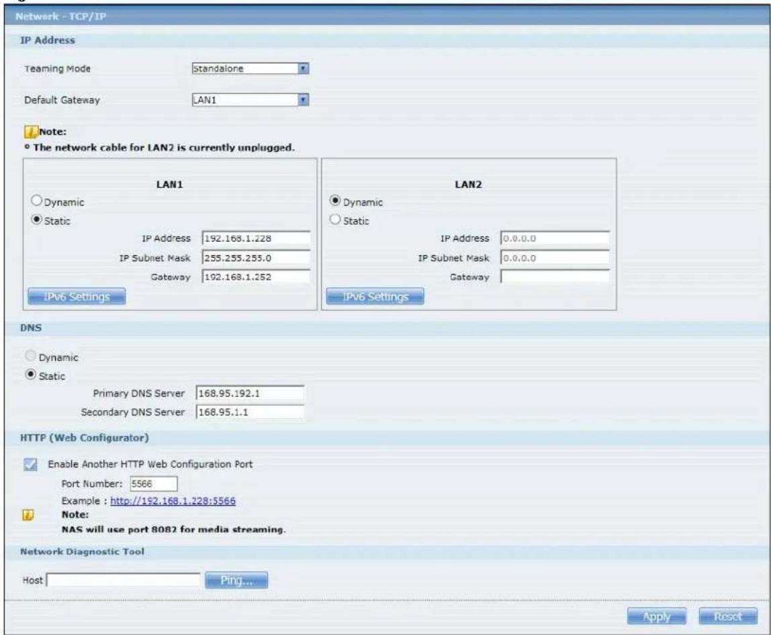Open the Teaming Mode dropdown
This screenshot has width=771, height=635.
[x=251, y=68]
